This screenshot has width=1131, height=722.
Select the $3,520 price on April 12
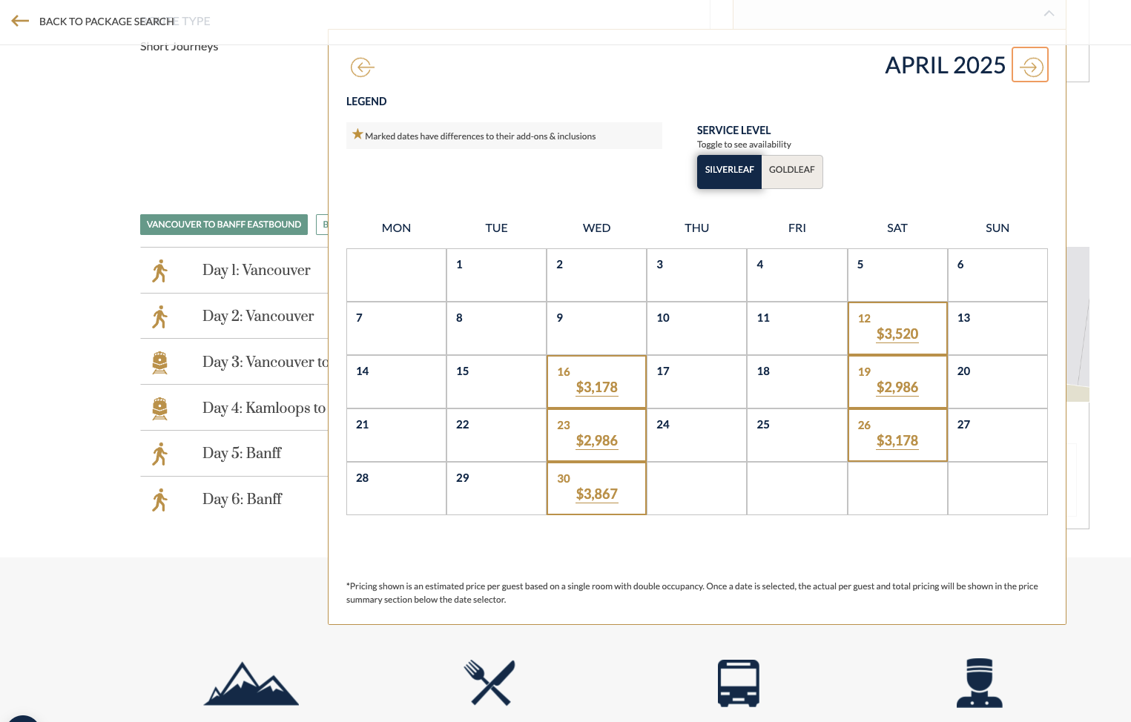coord(897,334)
